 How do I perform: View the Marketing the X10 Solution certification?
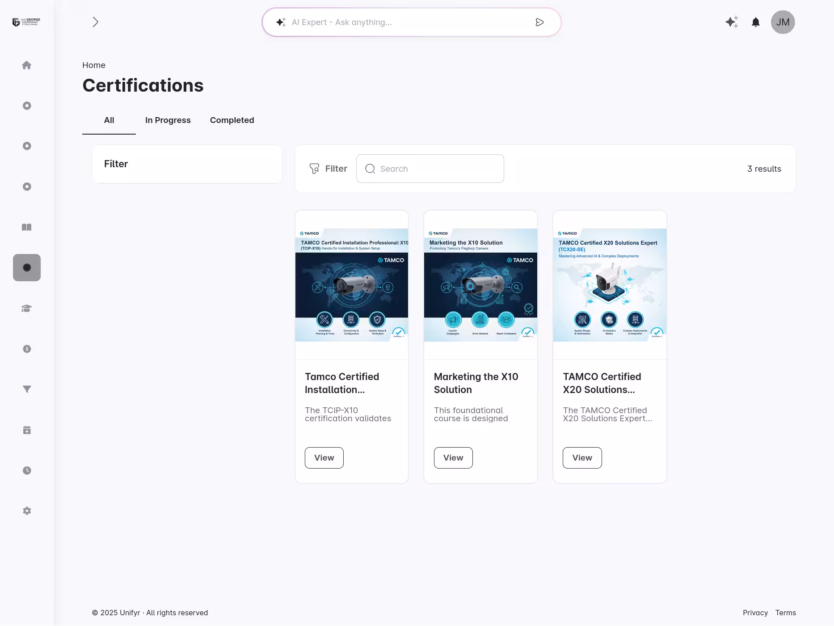[x=453, y=457]
